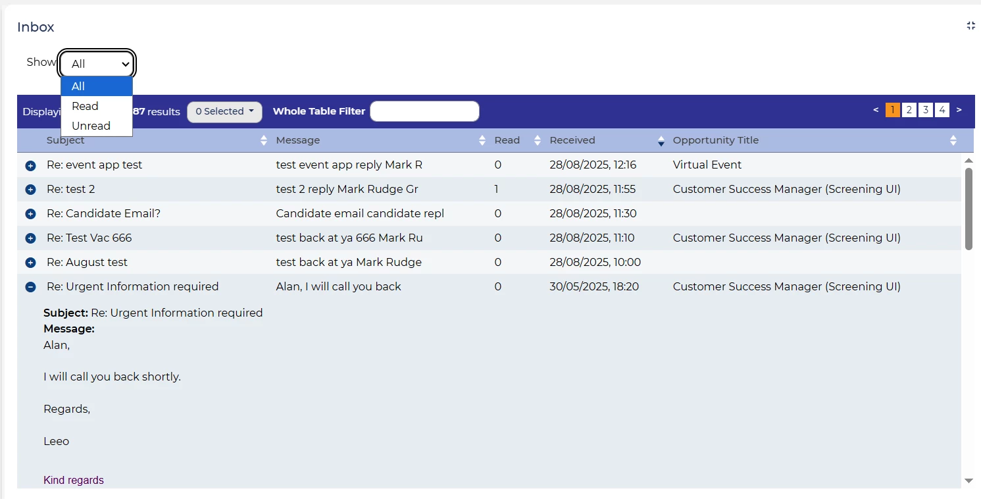The width and height of the screenshot is (981, 499).
Task: Click message 'Candidate email candidate repl'
Action: pyautogui.click(x=361, y=214)
